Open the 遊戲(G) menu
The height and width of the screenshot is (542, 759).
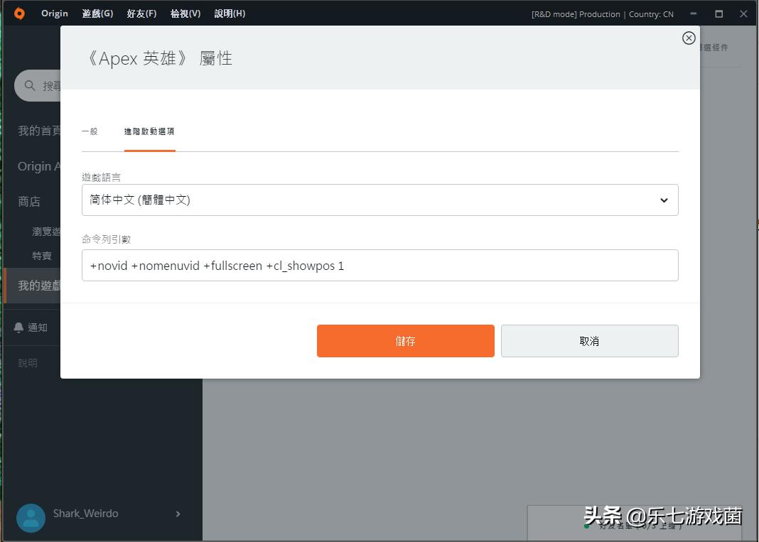coord(97,13)
